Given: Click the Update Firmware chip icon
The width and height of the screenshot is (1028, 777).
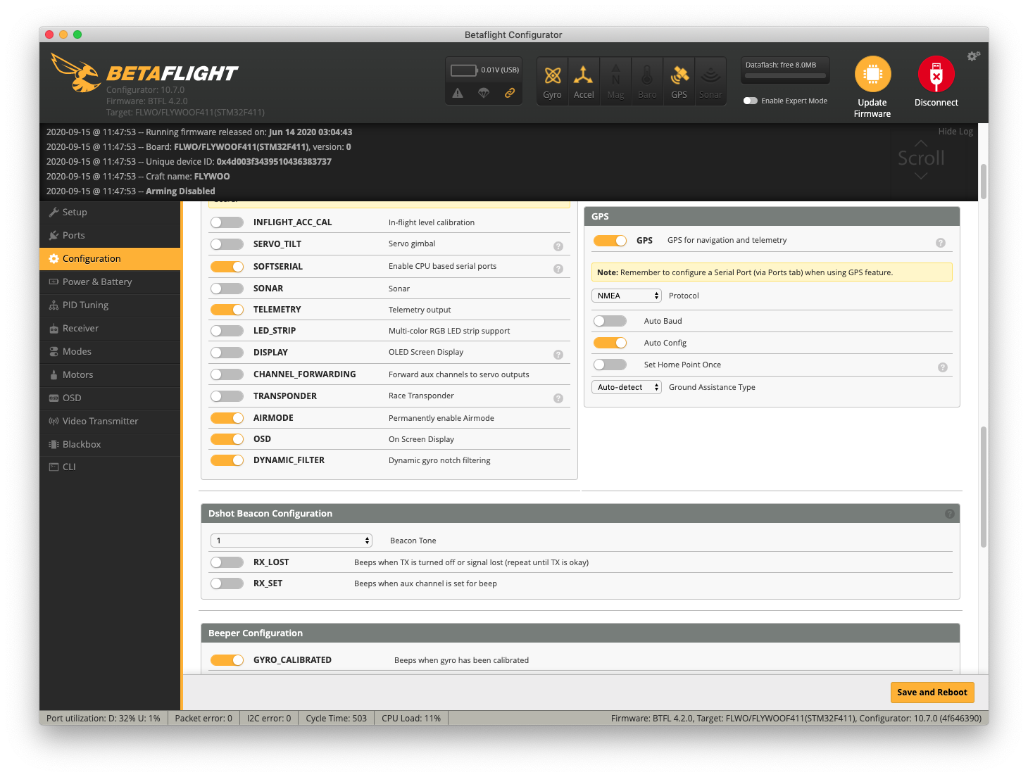Looking at the screenshot, I should [872, 74].
